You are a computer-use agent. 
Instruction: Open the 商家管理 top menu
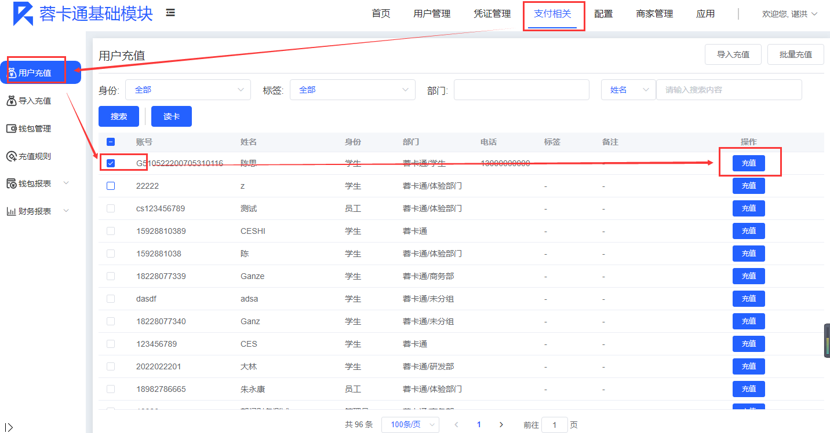point(654,14)
